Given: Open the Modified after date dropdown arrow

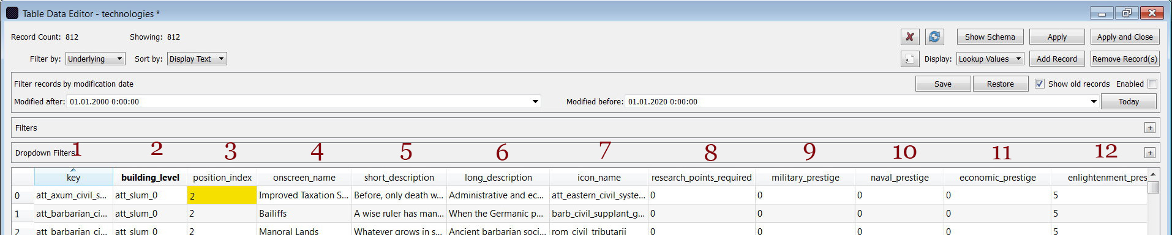Looking at the screenshot, I should (535, 102).
